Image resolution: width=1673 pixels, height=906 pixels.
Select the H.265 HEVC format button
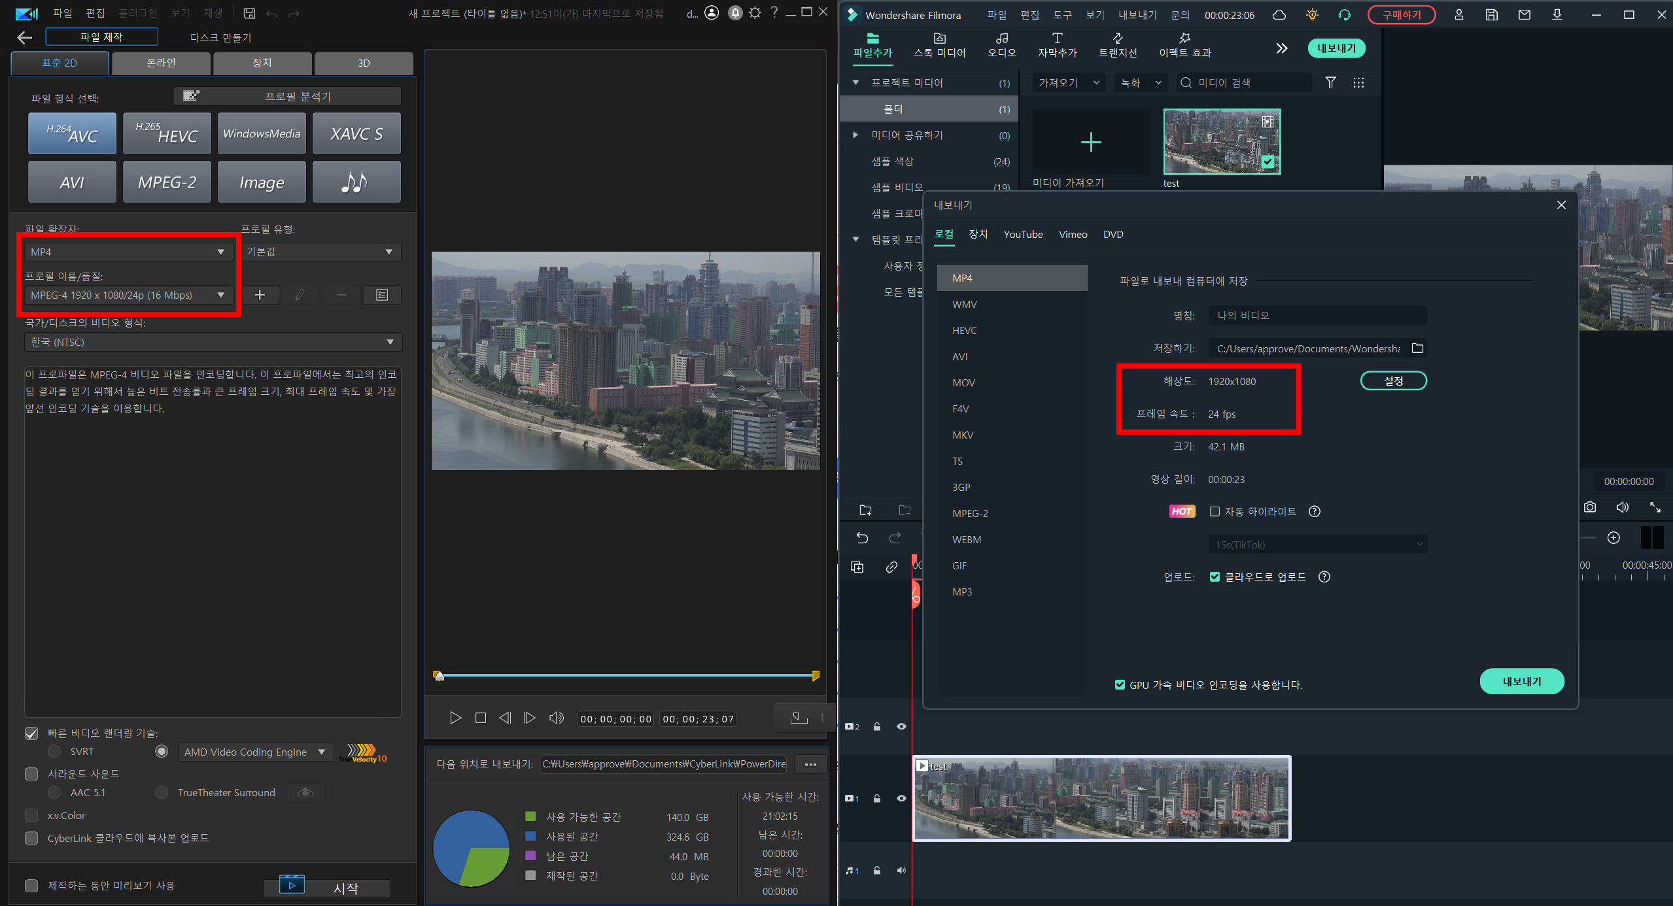click(x=167, y=133)
